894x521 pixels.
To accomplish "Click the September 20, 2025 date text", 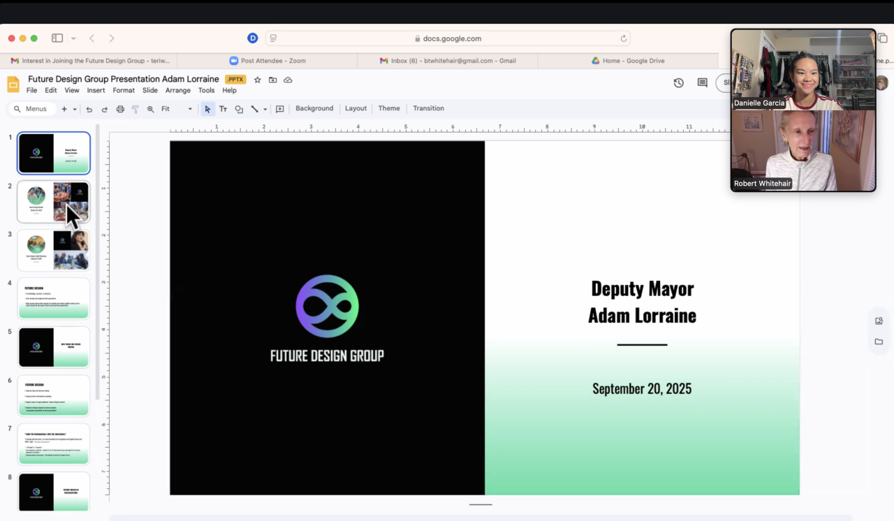I will pyautogui.click(x=642, y=389).
